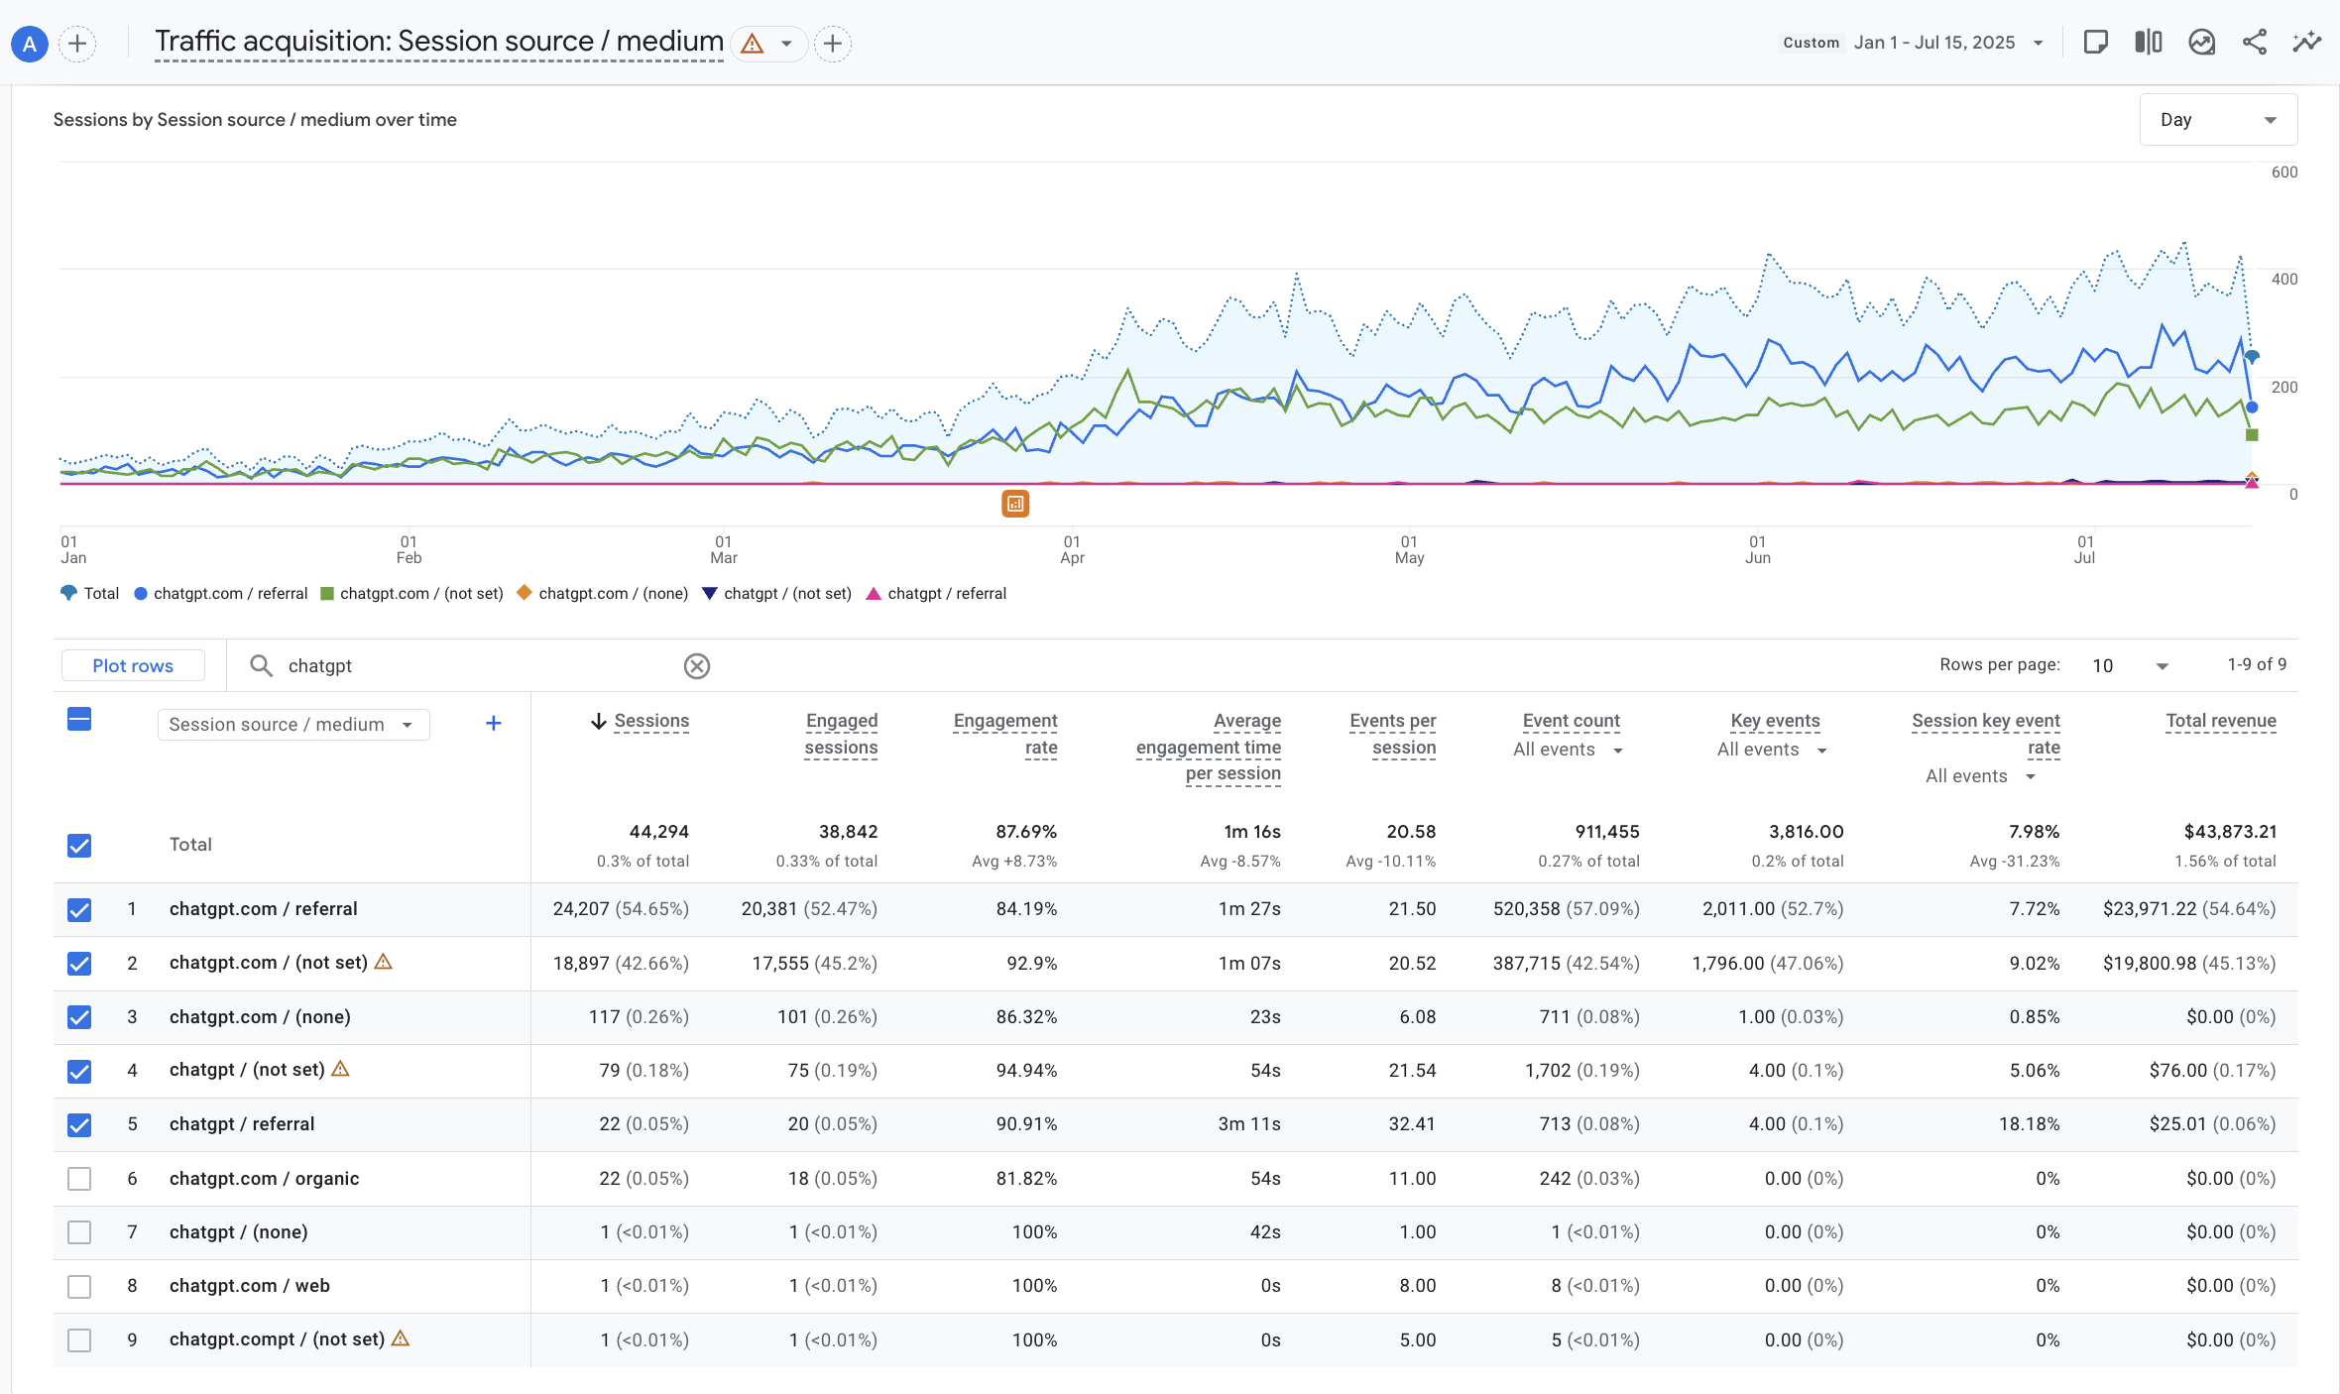The height and width of the screenshot is (1394, 2340).
Task: Add a secondary dimension with the plus icon
Action: point(493,724)
